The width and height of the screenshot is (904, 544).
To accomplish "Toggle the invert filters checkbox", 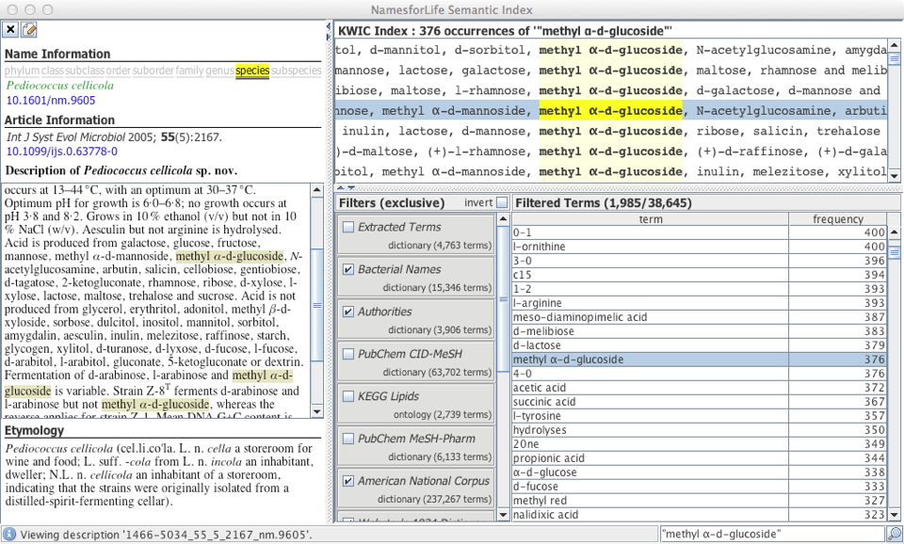I will click(502, 203).
